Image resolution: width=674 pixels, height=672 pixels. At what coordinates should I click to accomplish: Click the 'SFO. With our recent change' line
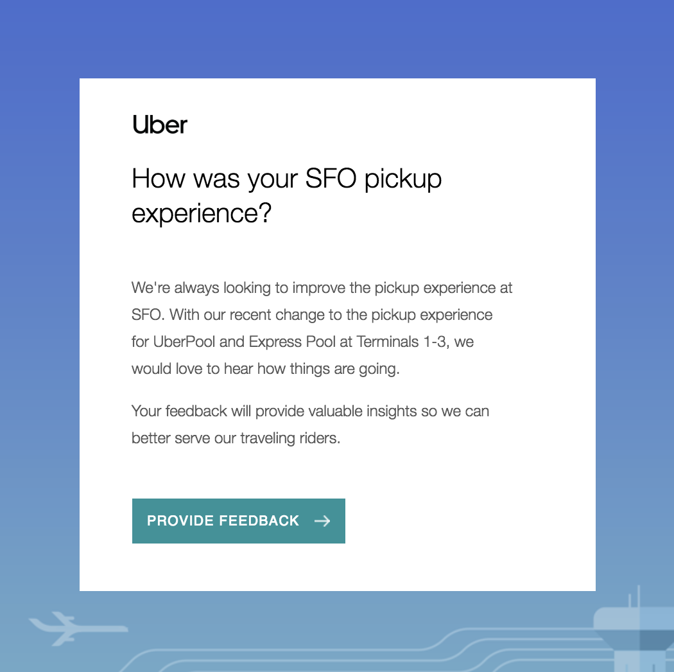pyautogui.click(x=312, y=315)
